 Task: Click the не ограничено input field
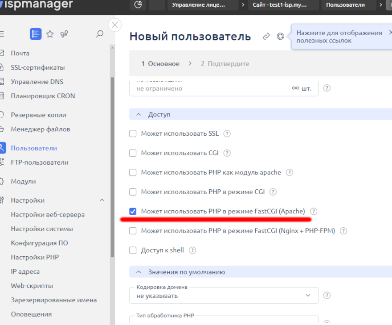200,88
